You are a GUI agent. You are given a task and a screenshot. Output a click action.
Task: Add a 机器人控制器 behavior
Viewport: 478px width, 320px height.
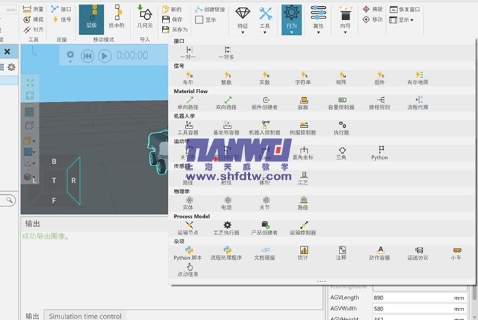click(264, 128)
